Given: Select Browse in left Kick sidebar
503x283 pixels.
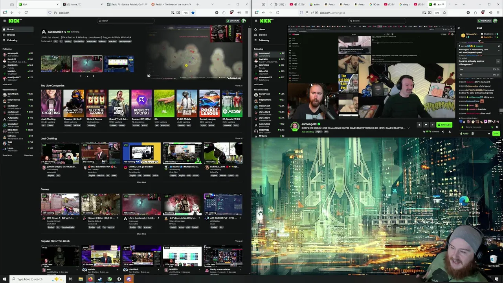Looking at the screenshot, I should [x=17, y=35].
